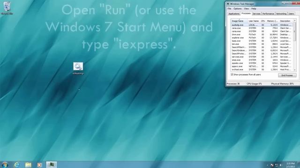Viewport: 300px width, 168px height.
Task: Click the process list scrollbar thumb
Action: point(295,31)
